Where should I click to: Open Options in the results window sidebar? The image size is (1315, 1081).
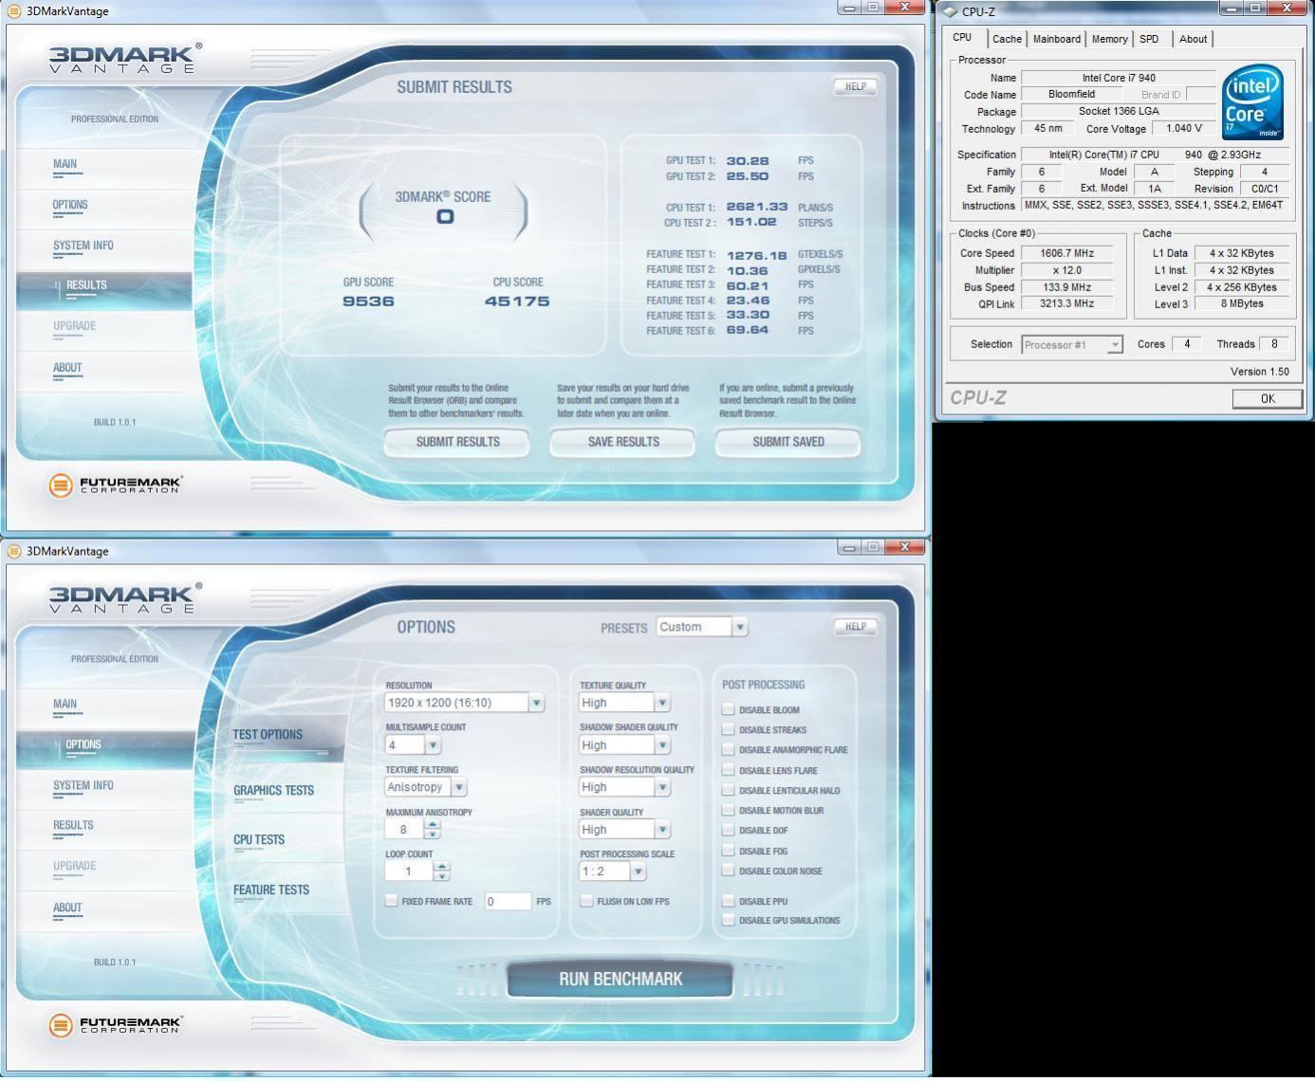[x=70, y=205]
